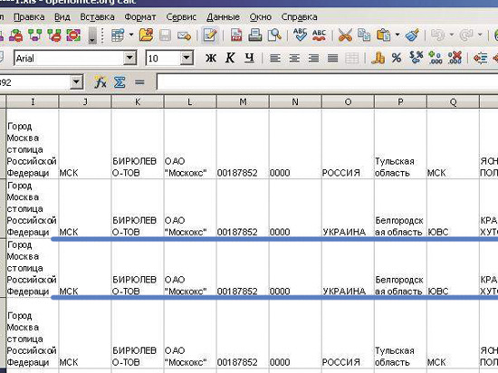Click the disabled Merge Cells icon
Image resolution: width=498 pixels, height=373 pixels.
pyautogui.click(x=352, y=58)
